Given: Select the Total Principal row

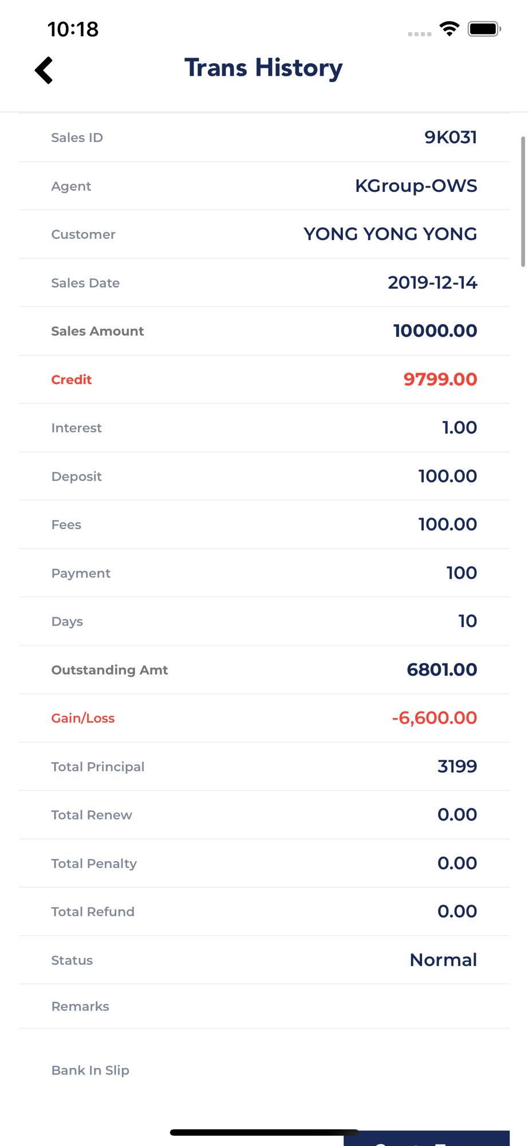Looking at the screenshot, I should pos(264,767).
